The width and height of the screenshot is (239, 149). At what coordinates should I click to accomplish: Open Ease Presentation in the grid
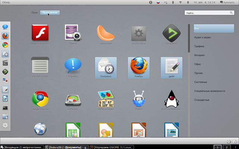coord(40,68)
